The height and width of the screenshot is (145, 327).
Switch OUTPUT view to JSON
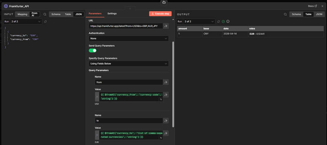click(x=319, y=14)
